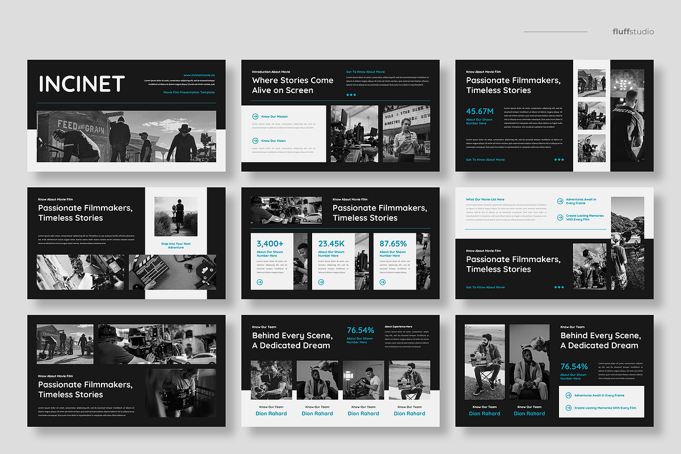Click the three blue dots on Where Stories Come Alive slide
Viewport: 681px width, 454px height.
[351, 95]
